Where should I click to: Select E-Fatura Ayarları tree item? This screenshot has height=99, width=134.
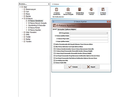tap(34, 30)
